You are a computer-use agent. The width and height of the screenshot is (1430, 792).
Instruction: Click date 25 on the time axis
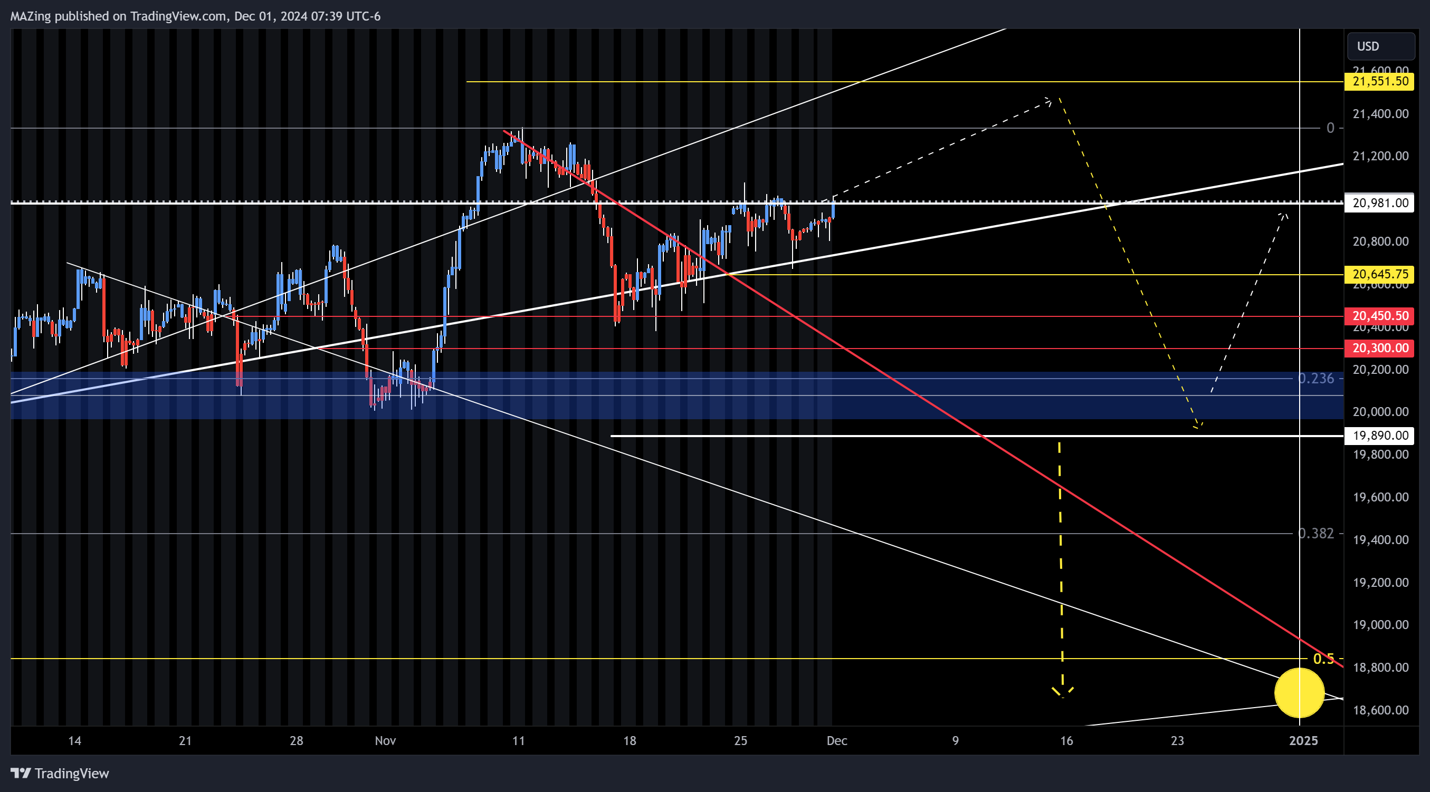coord(740,741)
